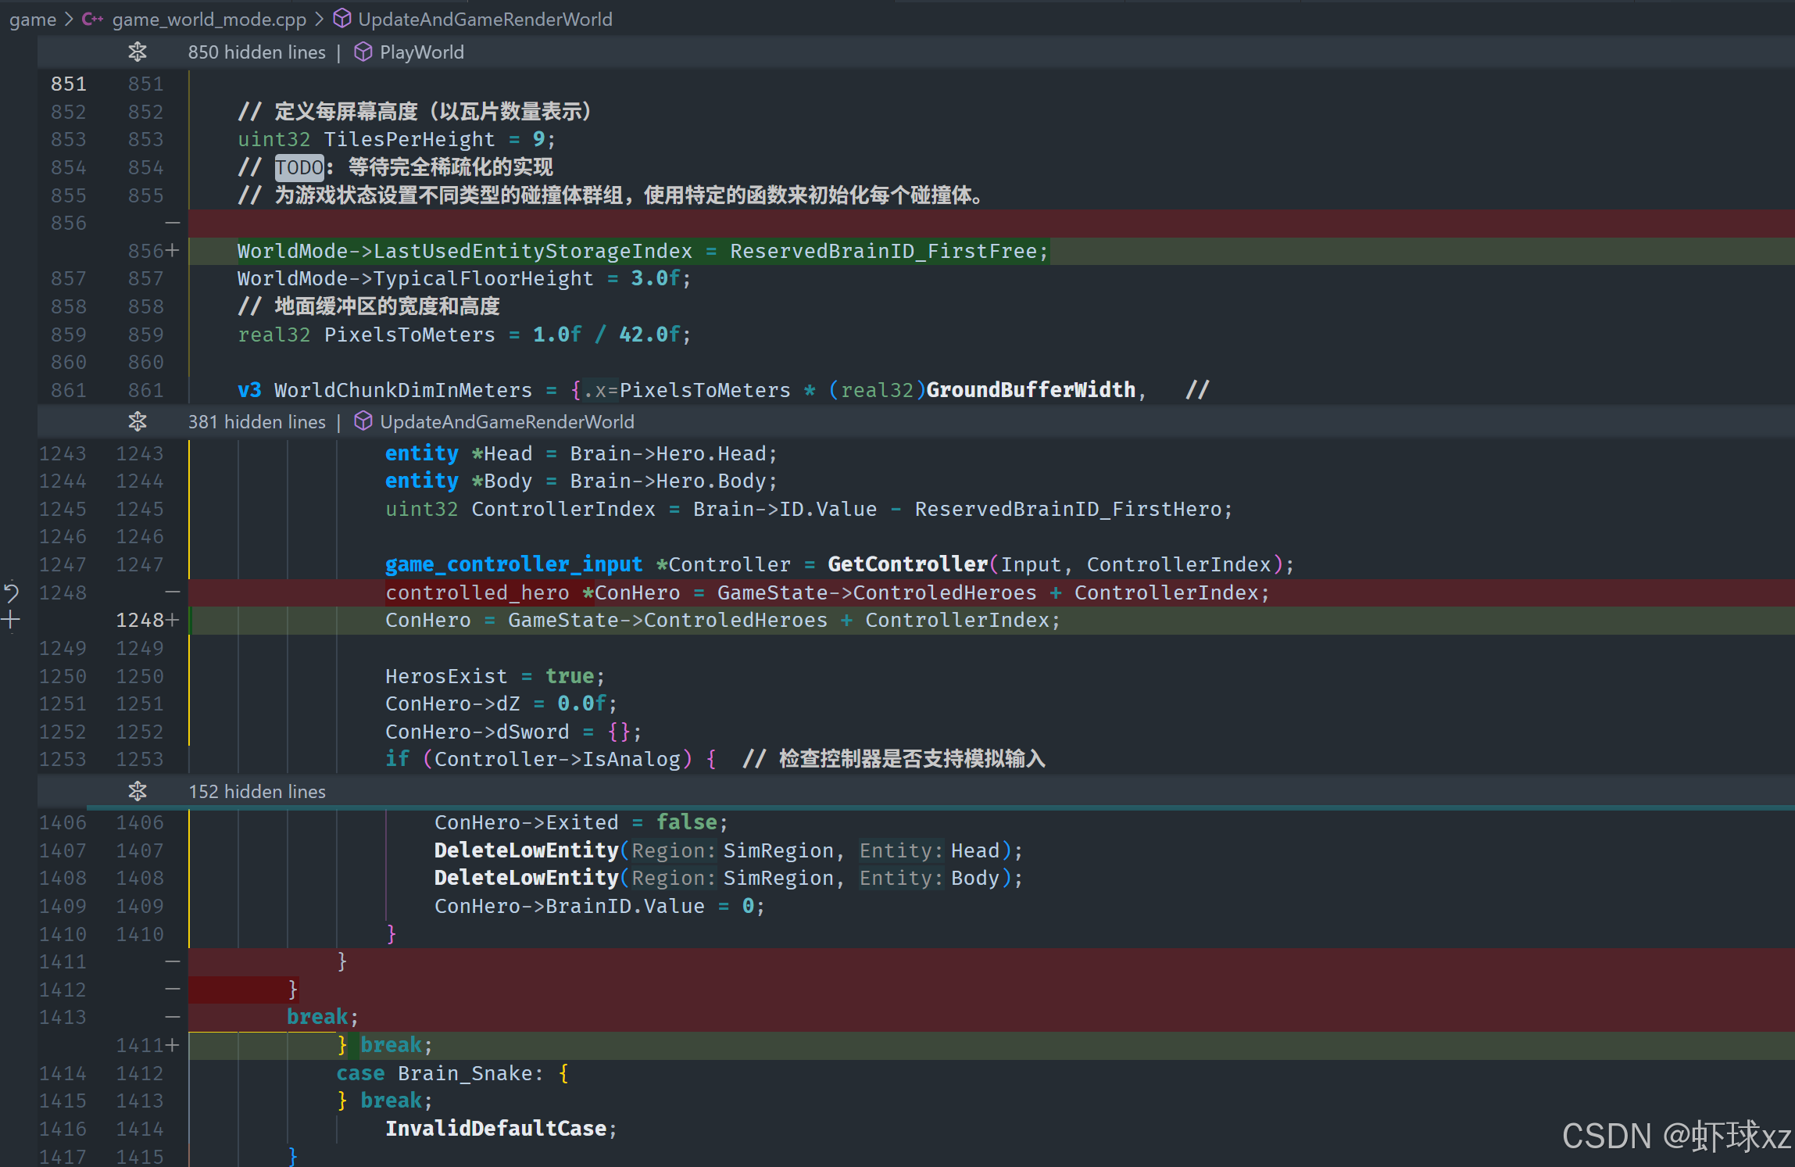Click unfold icon of 152 hidden lines
Screen dimensions: 1795x1167
138,792
